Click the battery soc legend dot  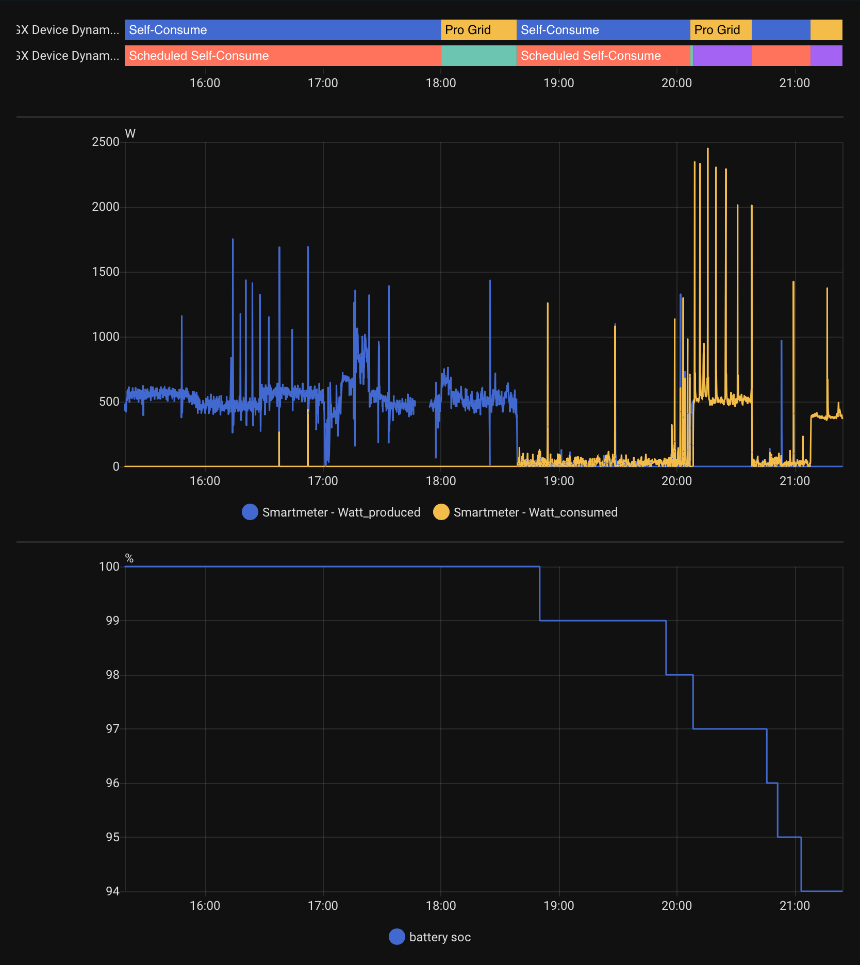click(397, 937)
